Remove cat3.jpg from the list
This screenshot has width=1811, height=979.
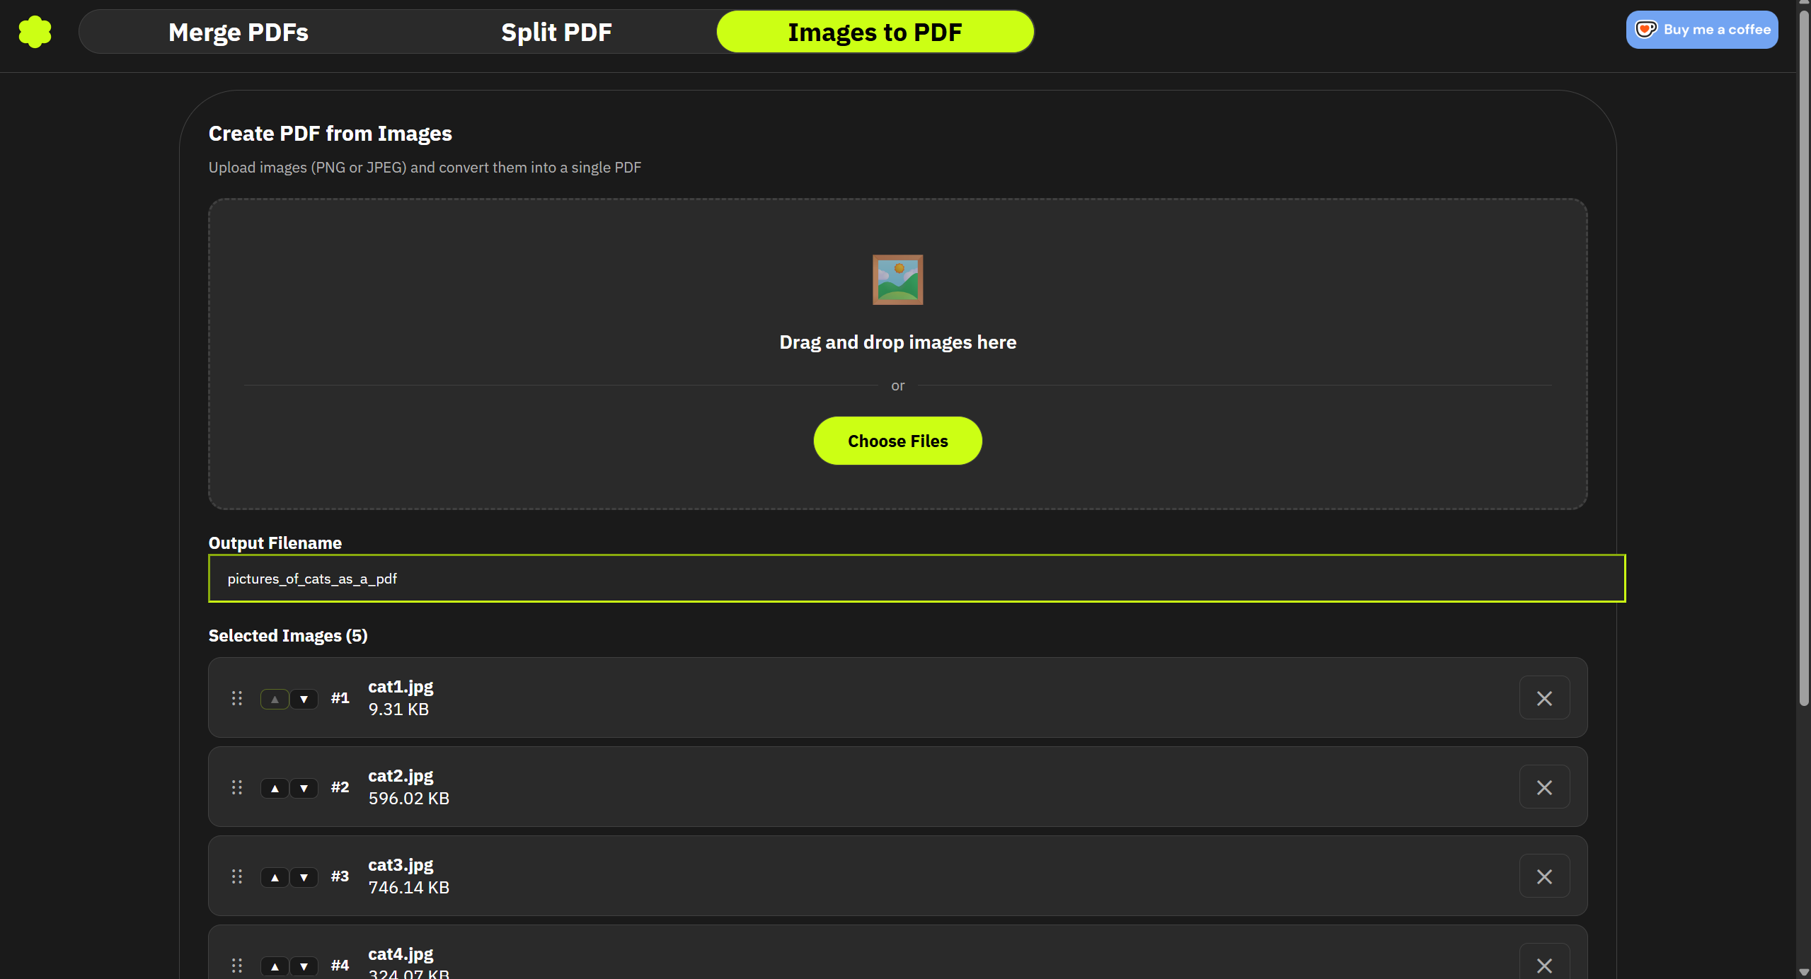(1544, 876)
